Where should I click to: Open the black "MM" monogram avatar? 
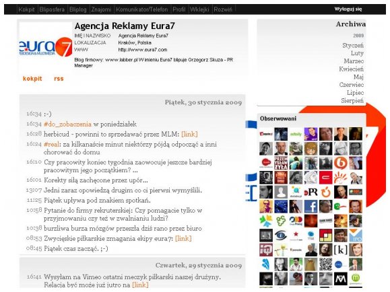pos(341,279)
